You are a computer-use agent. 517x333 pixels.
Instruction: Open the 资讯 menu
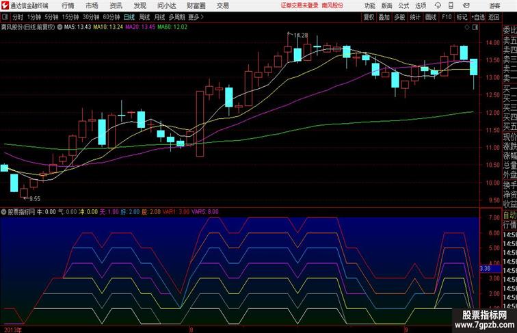click(116, 5)
